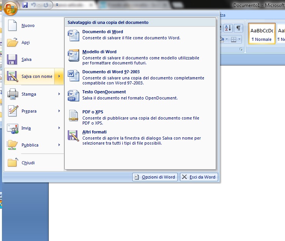Select the Normale style thumbnail
Screen dimensions: 285x241
[x=262, y=34]
